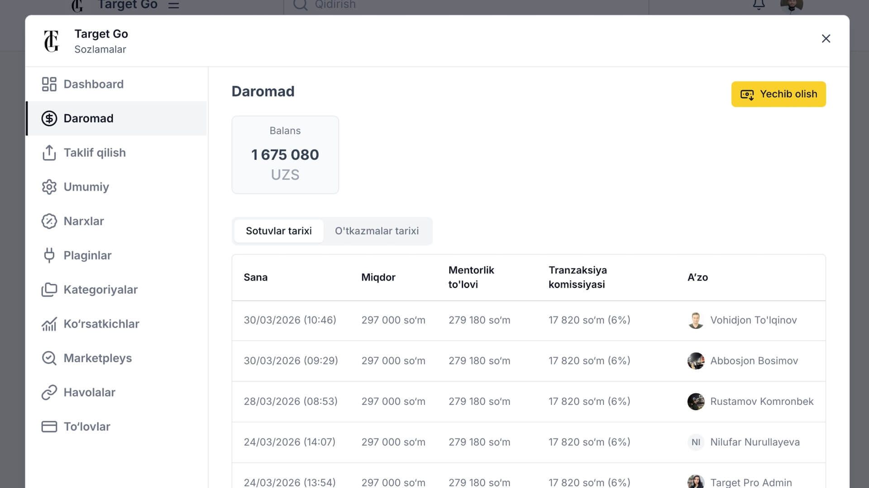This screenshot has width=869, height=488.
Task: Switch to O'tkazmalar tarixi tab
Action: tap(377, 231)
